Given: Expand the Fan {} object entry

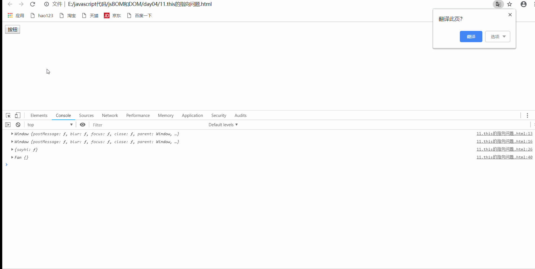Looking at the screenshot, I should (x=12, y=157).
